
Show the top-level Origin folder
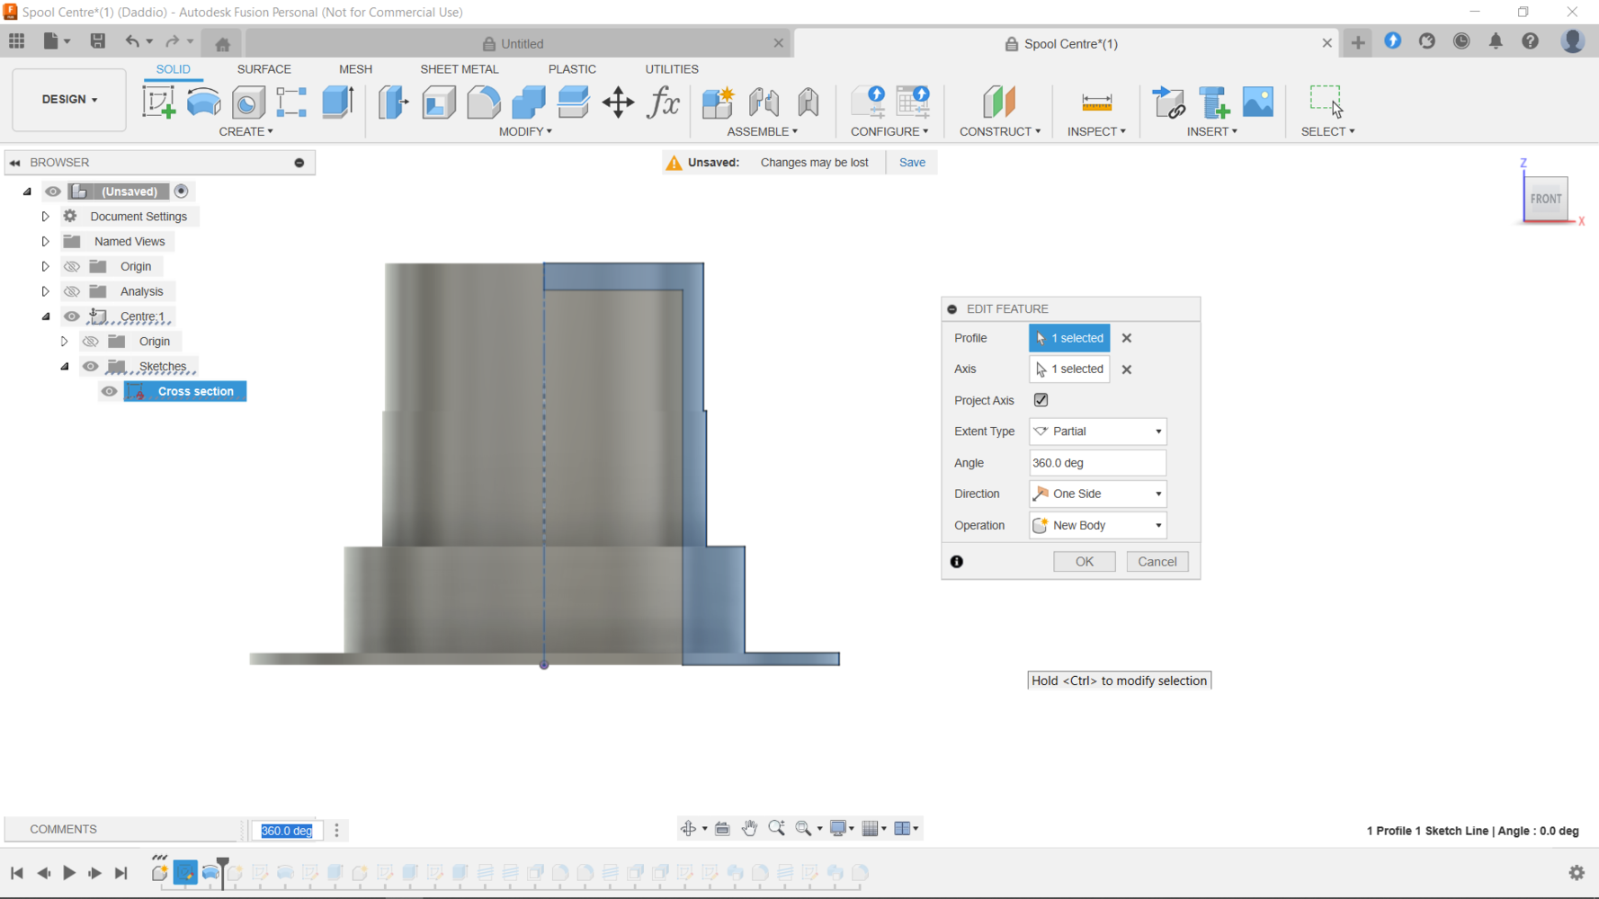coord(72,266)
